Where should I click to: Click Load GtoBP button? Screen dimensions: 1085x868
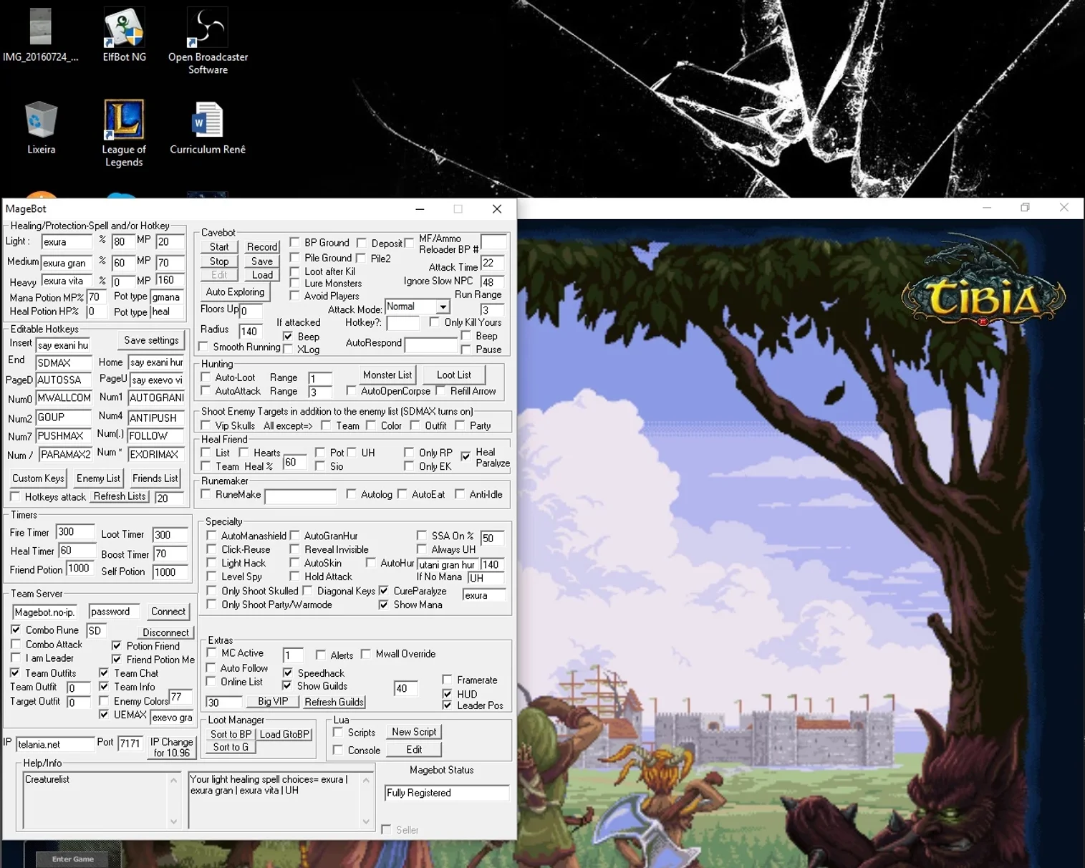tap(285, 734)
